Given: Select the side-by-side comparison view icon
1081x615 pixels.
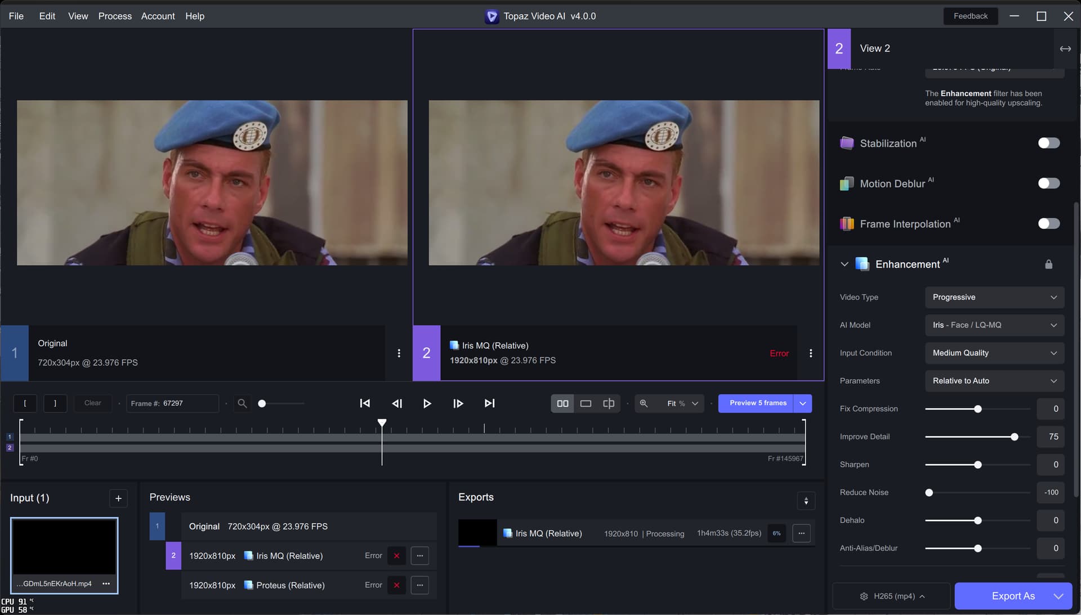Looking at the screenshot, I should coord(562,403).
